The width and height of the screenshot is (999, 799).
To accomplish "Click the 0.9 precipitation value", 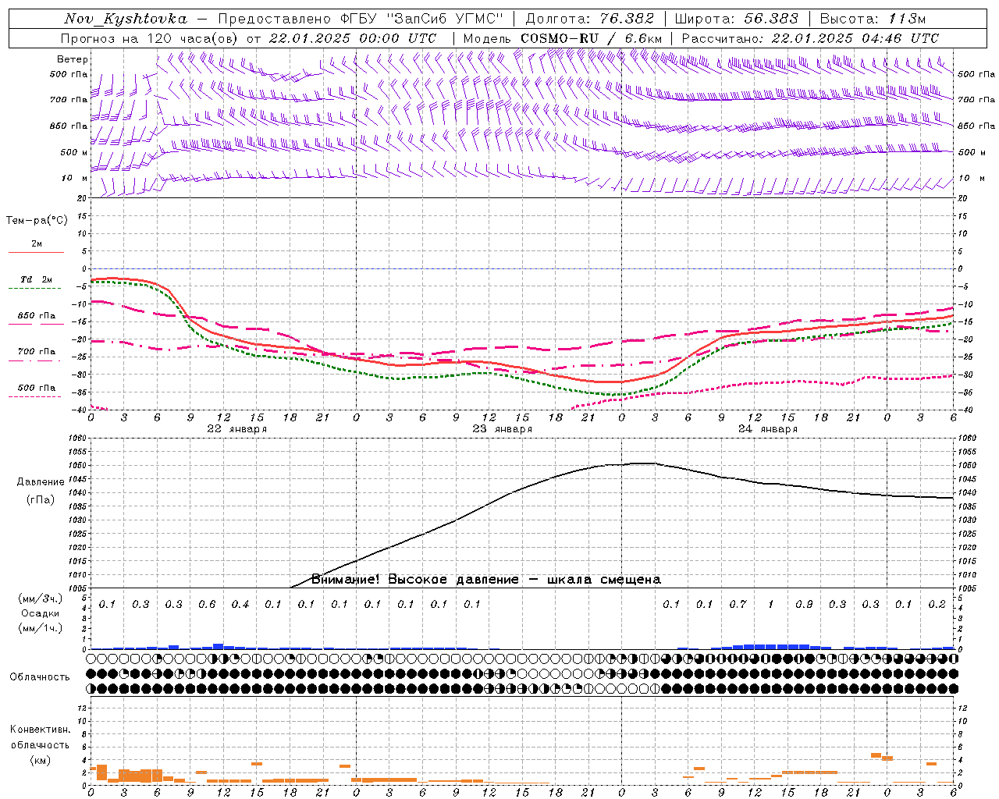I will [x=804, y=605].
